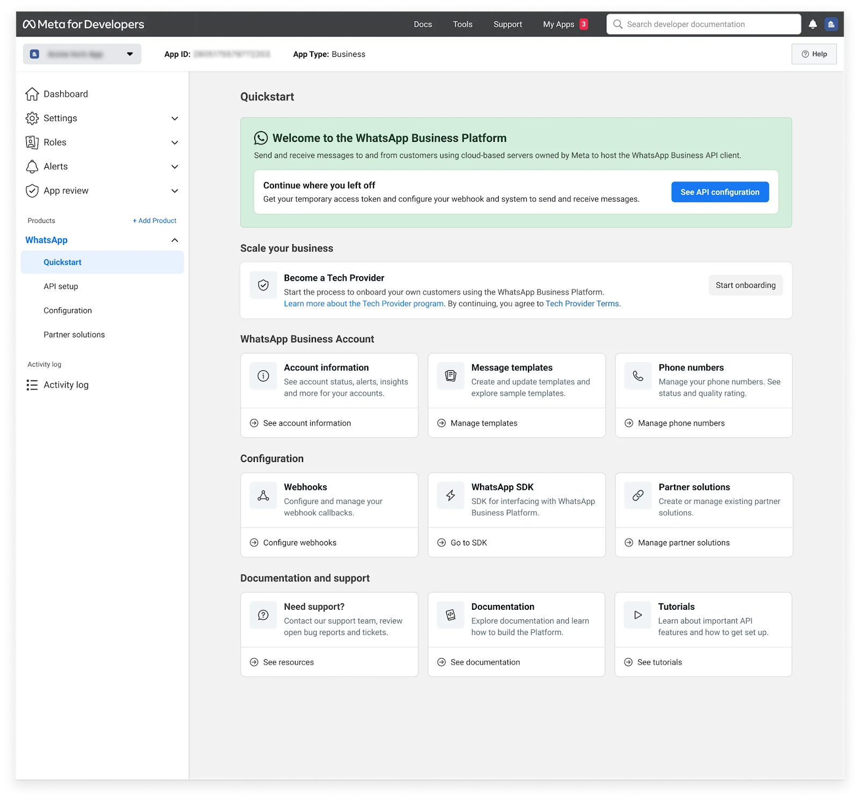This screenshot has height=800, width=860.
Task: Select Quickstart in WhatsApp sidebar
Action: tap(102, 262)
